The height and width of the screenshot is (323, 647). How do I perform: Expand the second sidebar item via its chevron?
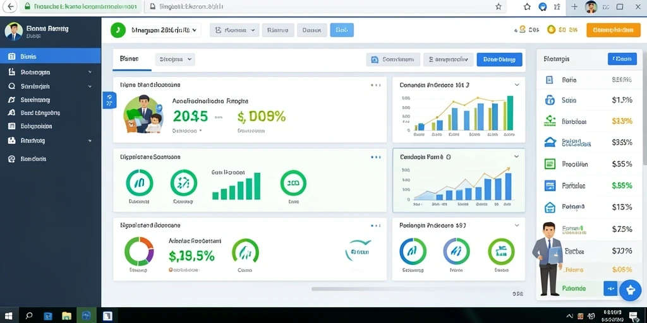click(90, 72)
